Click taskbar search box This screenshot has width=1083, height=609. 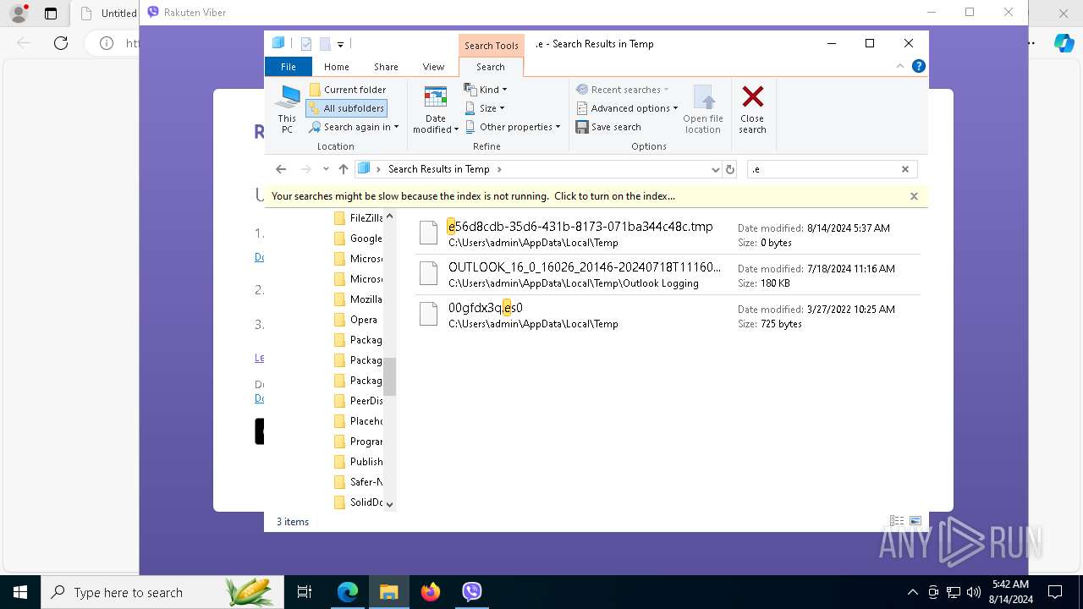click(161, 592)
